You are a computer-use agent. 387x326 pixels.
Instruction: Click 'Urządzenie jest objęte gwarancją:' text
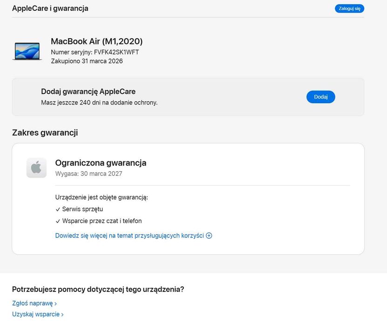pyautogui.click(x=102, y=197)
